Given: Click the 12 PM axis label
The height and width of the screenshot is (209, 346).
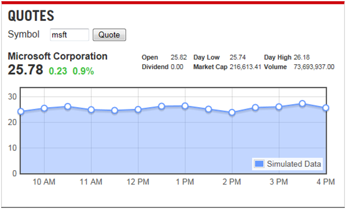Looking at the screenshot, I should 138,182.
